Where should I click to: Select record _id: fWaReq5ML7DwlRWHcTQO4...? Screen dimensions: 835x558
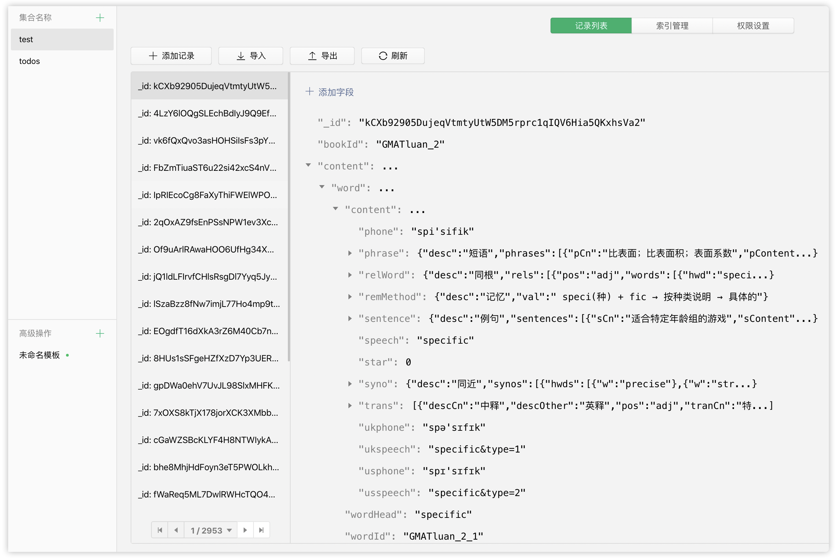[x=209, y=494]
